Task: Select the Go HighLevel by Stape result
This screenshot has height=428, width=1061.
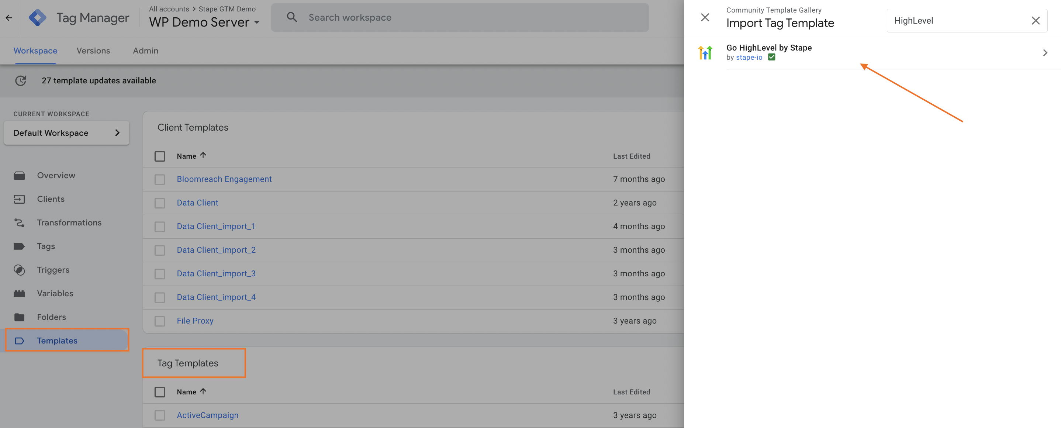Action: coord(872,53)
